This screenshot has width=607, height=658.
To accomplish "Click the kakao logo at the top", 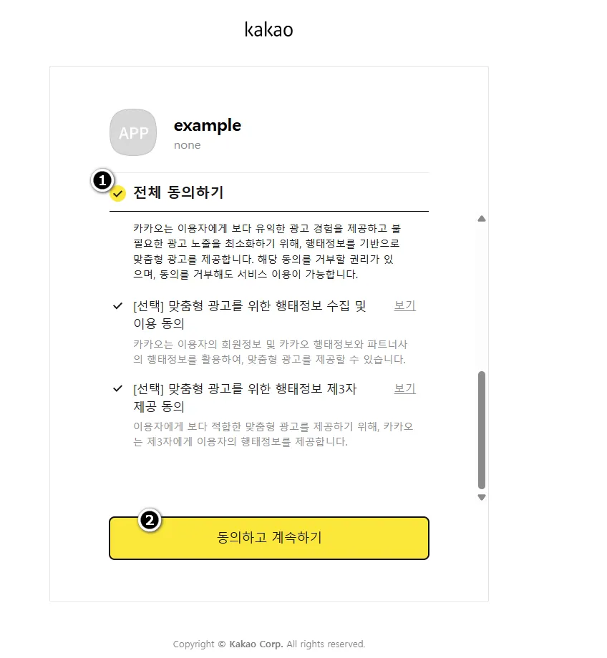I will pyautogui.click(x=269, y=29).
